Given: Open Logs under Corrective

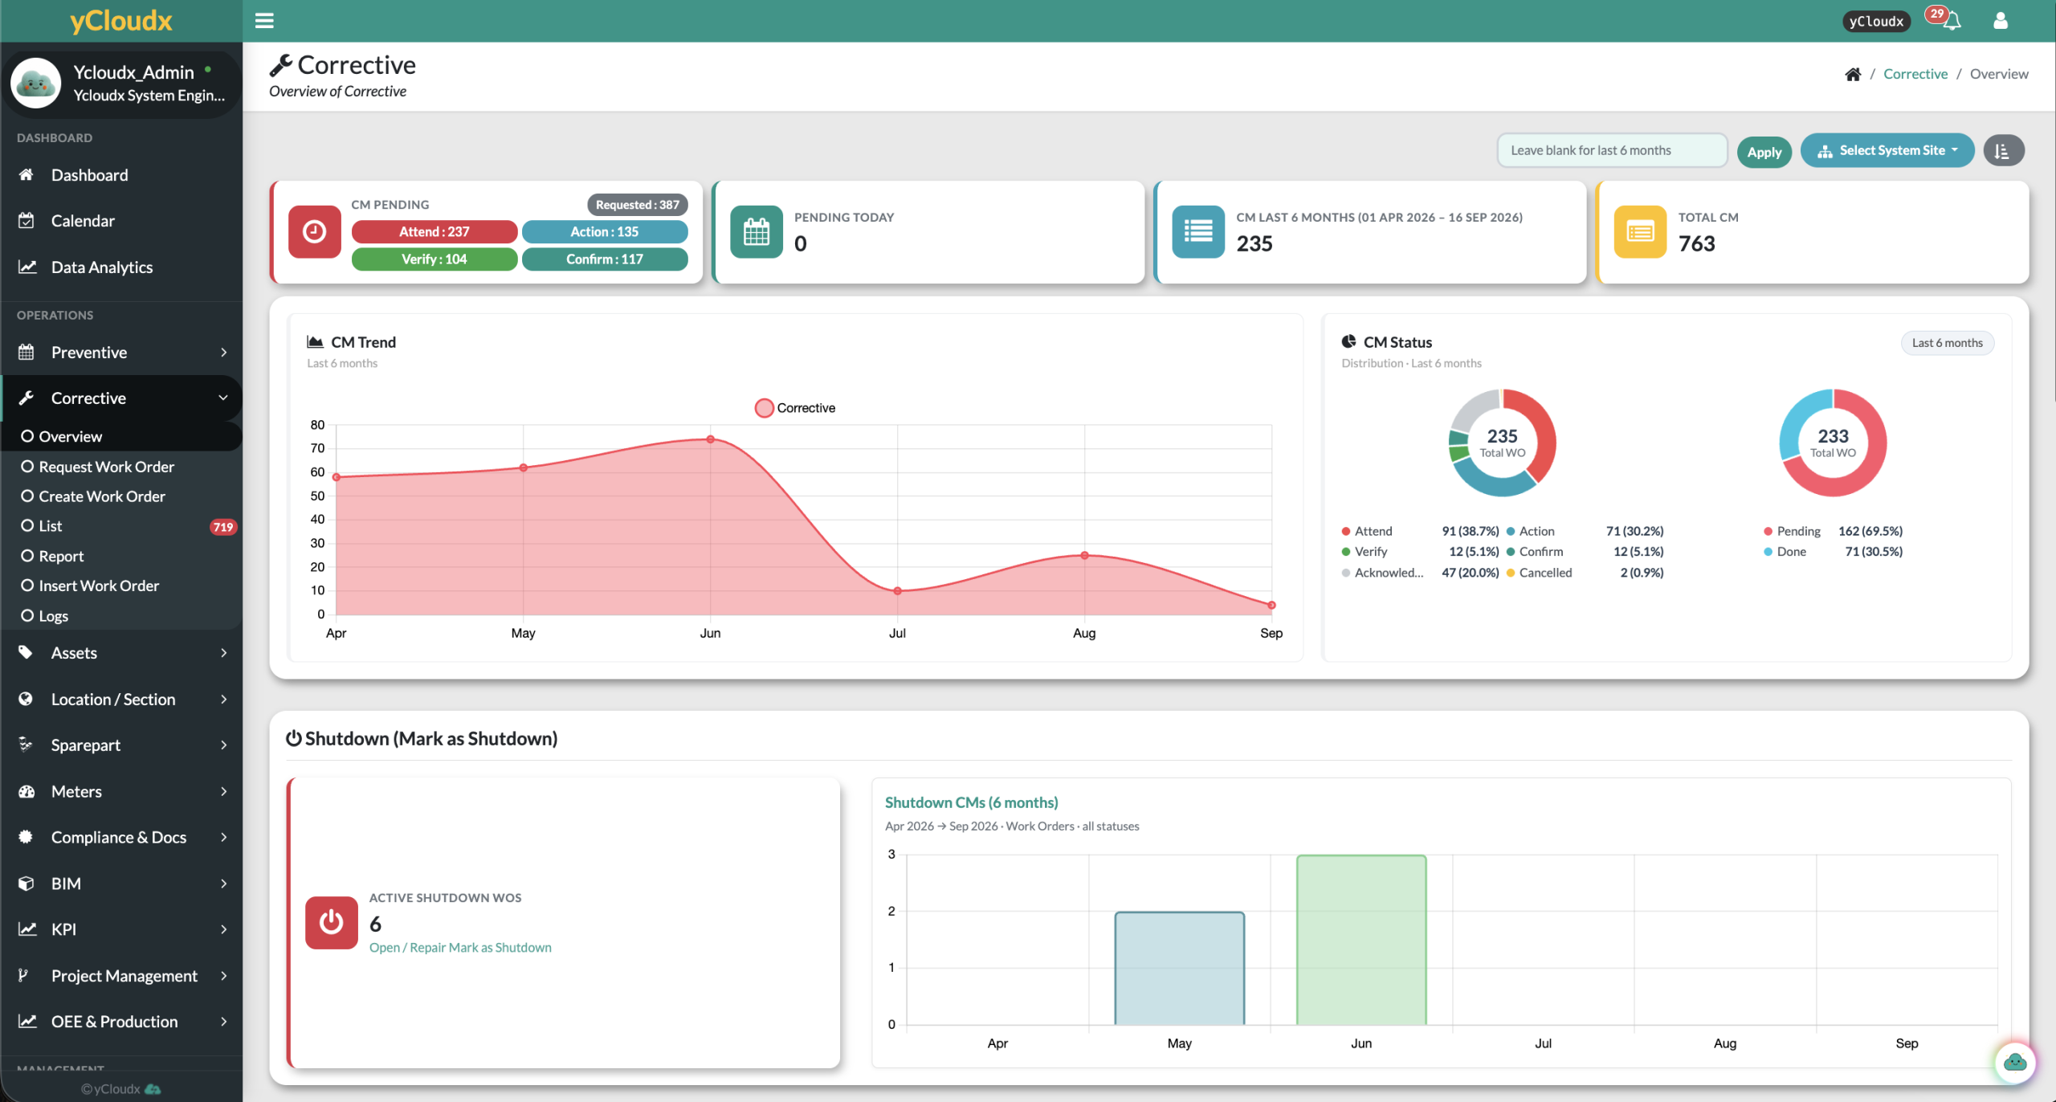Looking at the screenshot, I should click(x=121, y=616).
